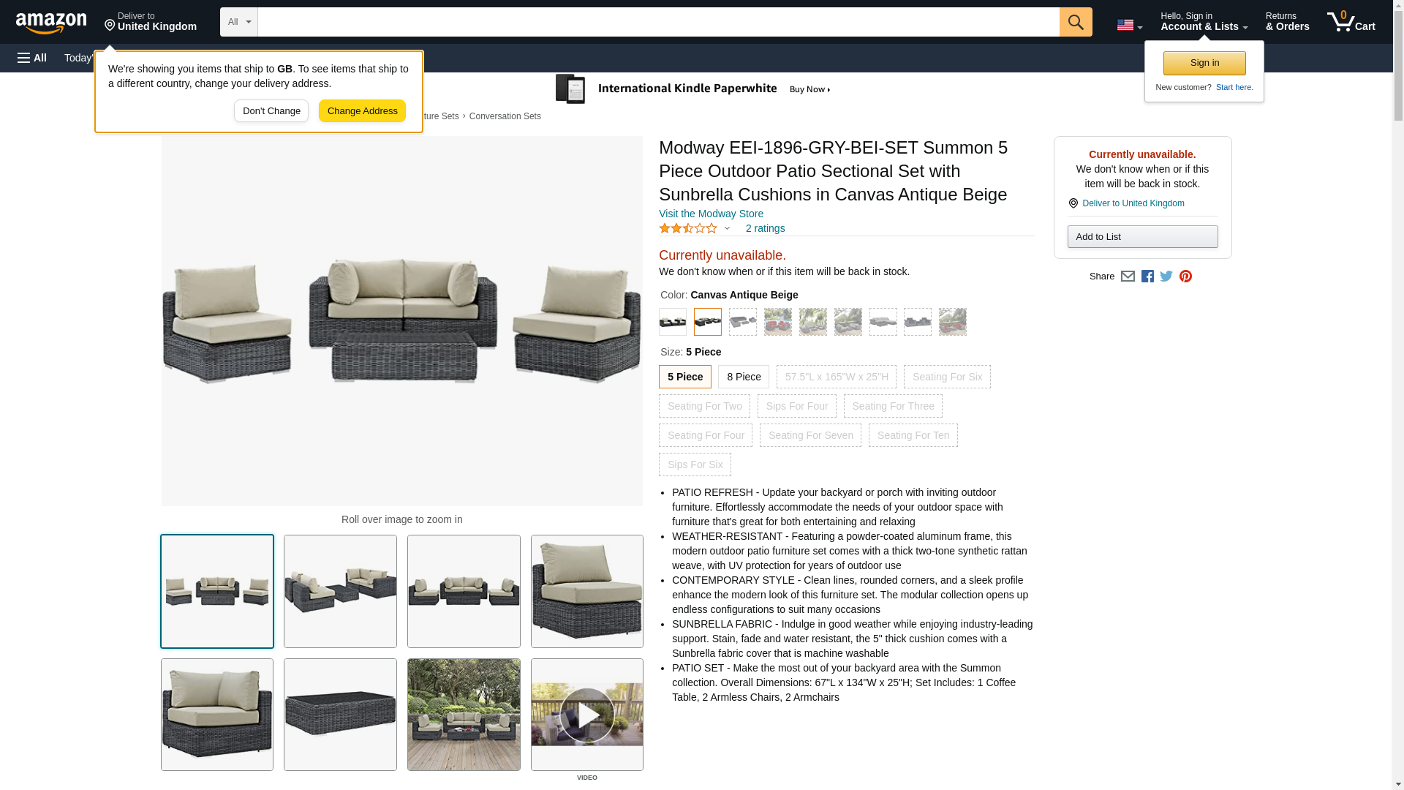Image resolution: width=1404 pixels, height=790 pixels.
Task: Click the search magnifier button
Action: [1075, 22]
